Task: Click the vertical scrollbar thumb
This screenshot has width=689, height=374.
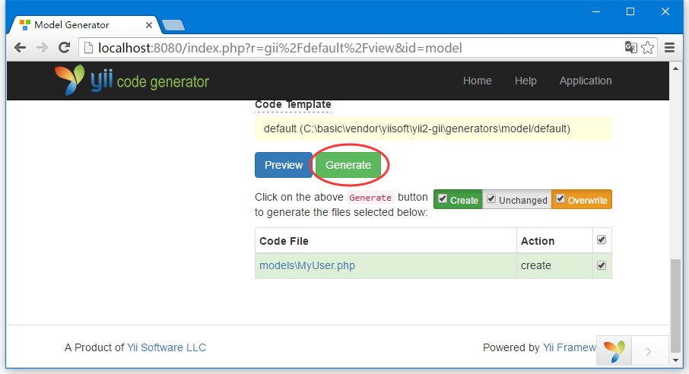Action: tap(675, 306)
